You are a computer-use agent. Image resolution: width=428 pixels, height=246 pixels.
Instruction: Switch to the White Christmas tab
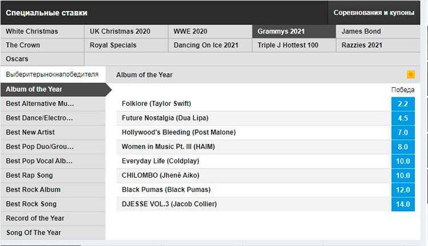(x=42, y=31)
